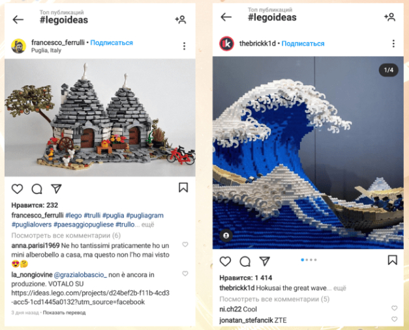Bookmark the francesco_ferrulli trulli post
Screen dimensions: 409x330
[x=183, y=187]
